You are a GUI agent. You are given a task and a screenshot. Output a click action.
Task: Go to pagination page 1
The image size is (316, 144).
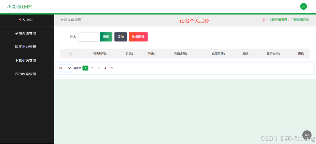85,68
